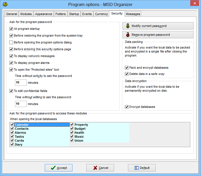Screen dimensions: 201x176
Task: Click the Accept button label
Action: pyautogui.click(x=62, y=168)
